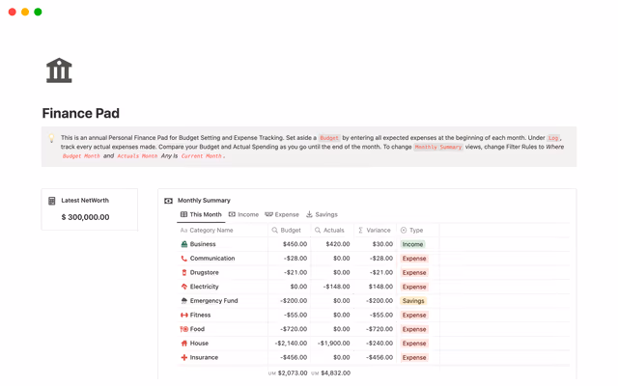Open the Emergency Fund entry
Screen dimensions: 618x386
(213, 301)
